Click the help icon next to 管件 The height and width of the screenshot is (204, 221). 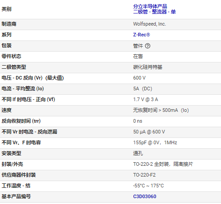pos(148,46)
